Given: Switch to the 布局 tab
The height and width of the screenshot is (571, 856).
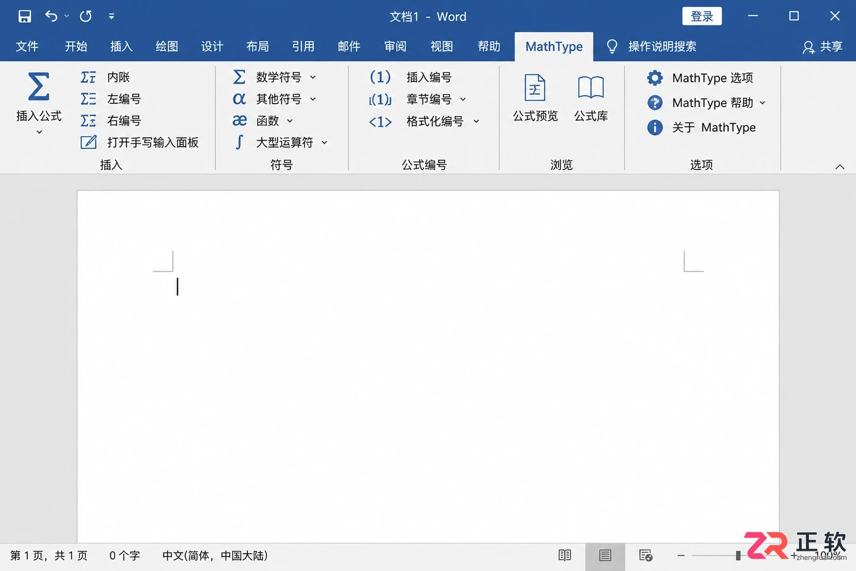Looking at the screenshot, I should pos(257,46).
